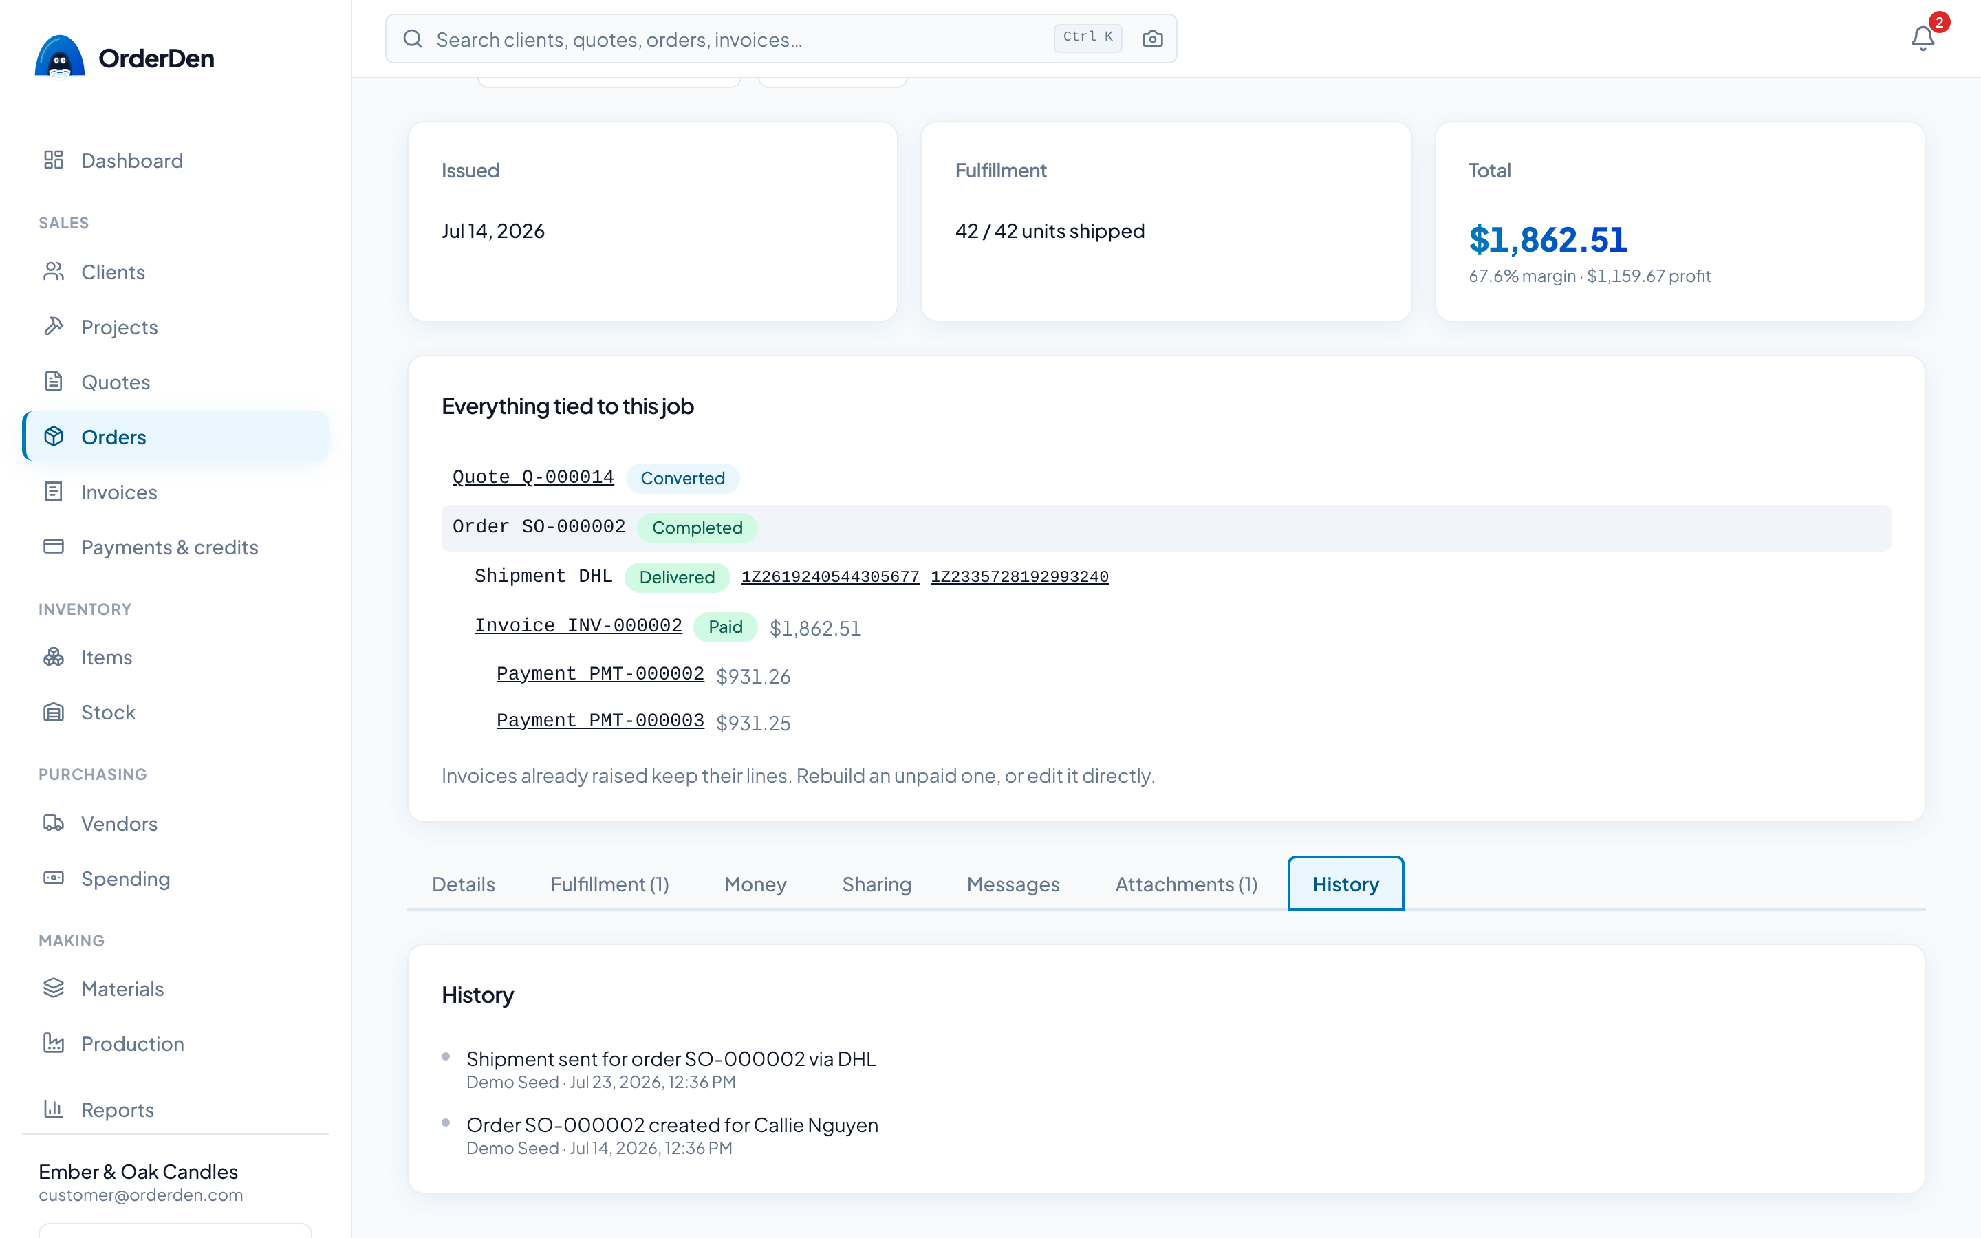Screen dimensions: 1981x1238
Task: Click the Projects hammer icon
Action: click(x=54, y=326)
